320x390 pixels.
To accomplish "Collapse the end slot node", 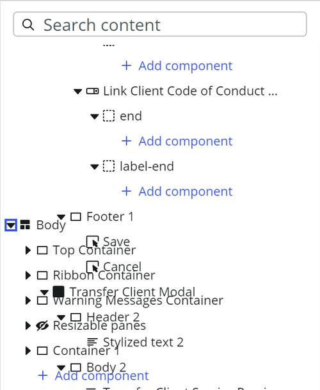I will tap(95, 117).
